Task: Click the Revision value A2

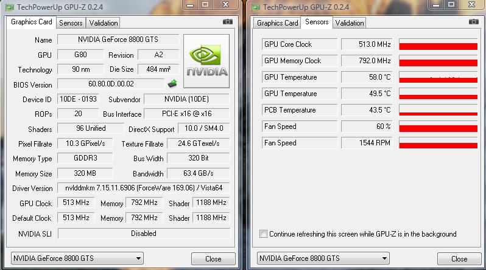Action: click(x=158, y=55)
